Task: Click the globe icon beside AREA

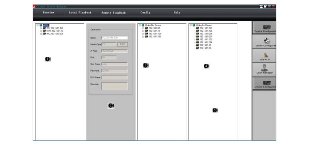Action: (x=41, y=25)
